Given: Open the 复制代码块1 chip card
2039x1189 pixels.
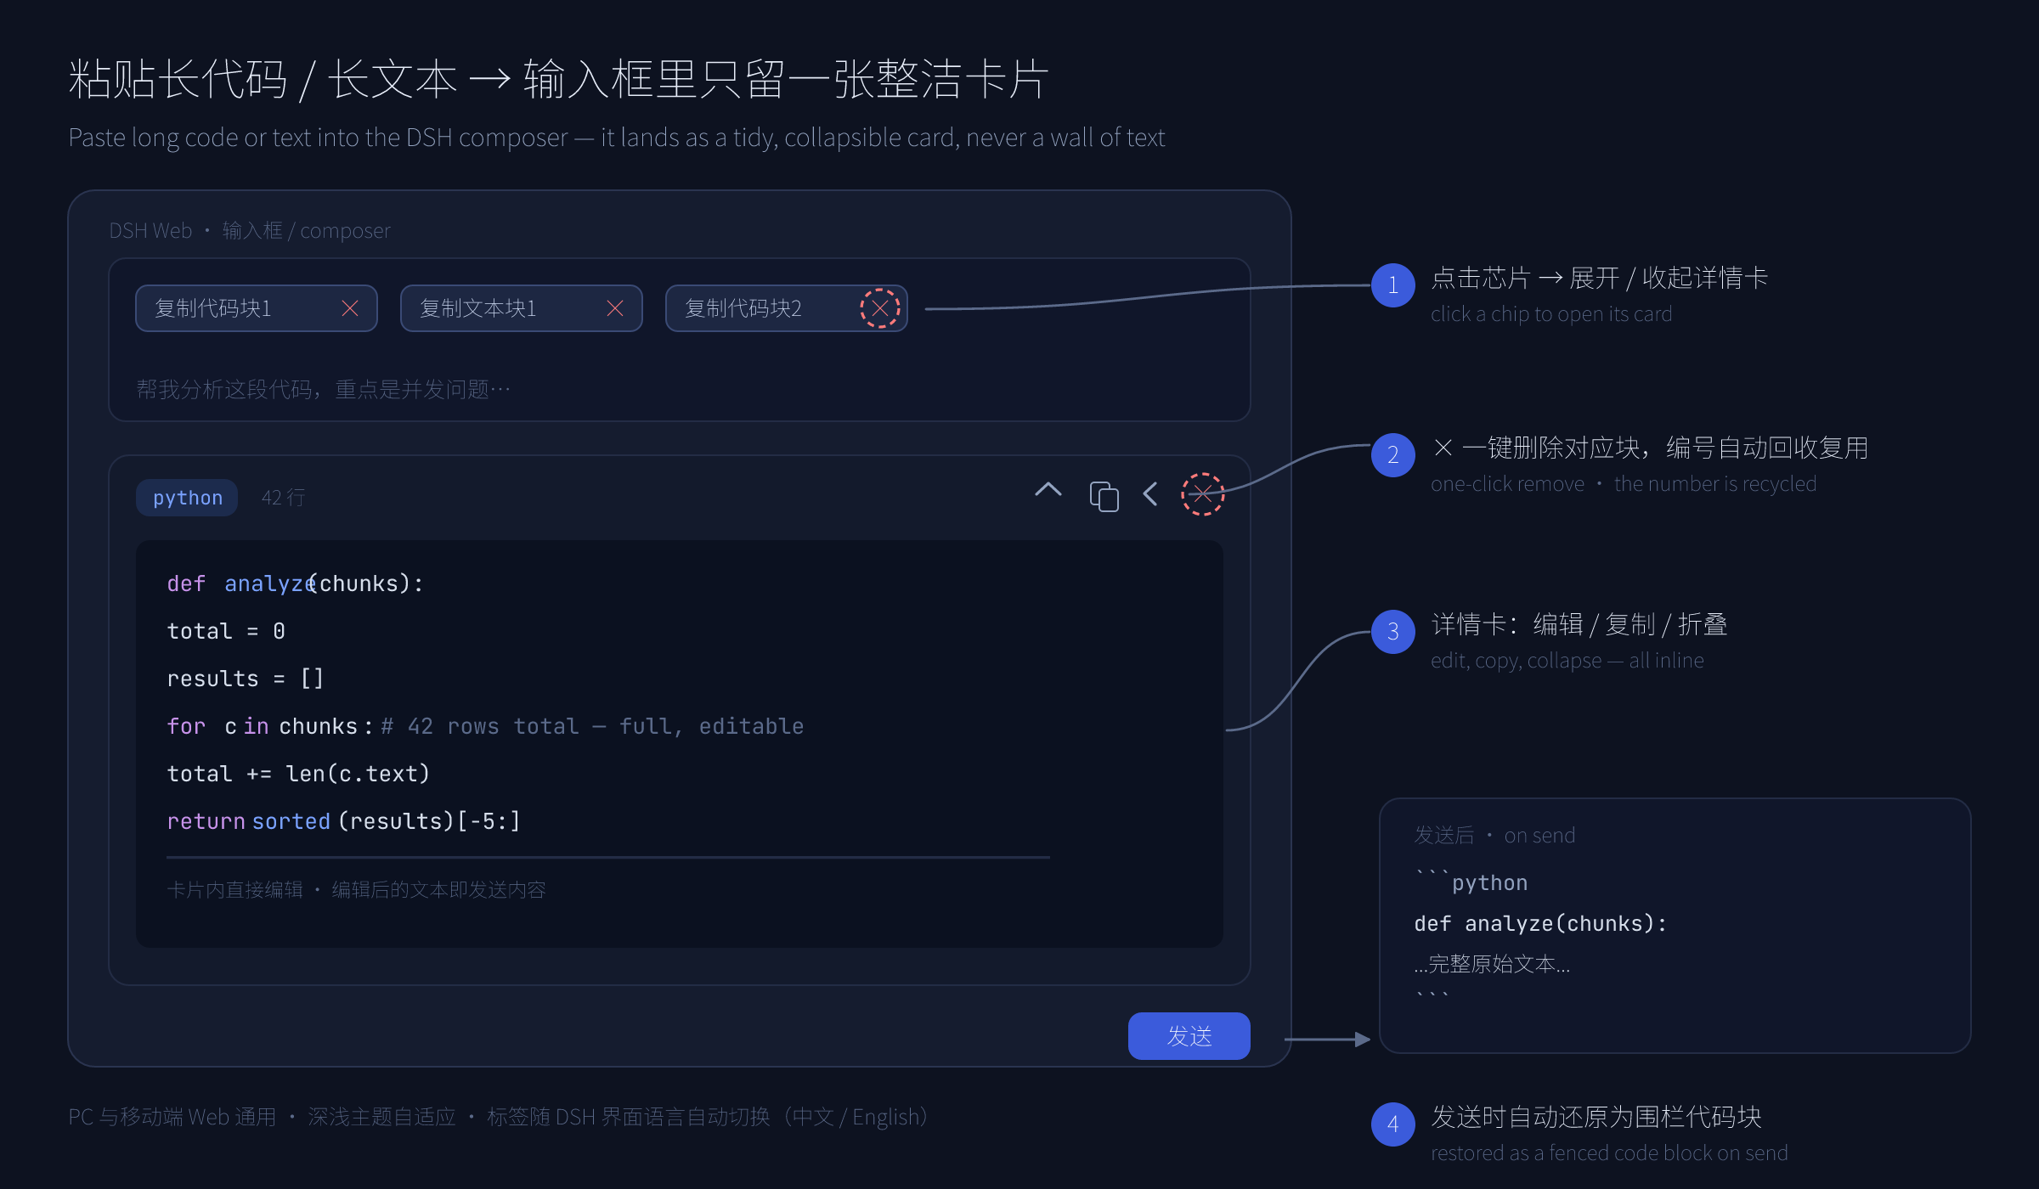Looking at the screenshot, I should tap(212, 308).
